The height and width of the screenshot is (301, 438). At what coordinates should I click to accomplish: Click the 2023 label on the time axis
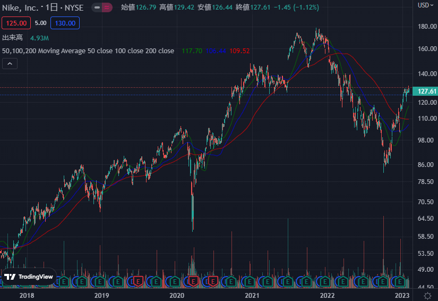(402, 295)
